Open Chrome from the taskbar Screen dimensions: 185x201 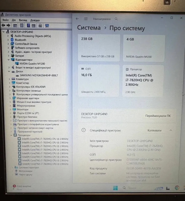click(177, 188)
